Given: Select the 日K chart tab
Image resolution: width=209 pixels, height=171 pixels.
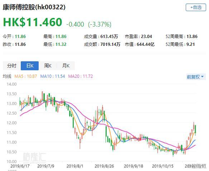Looking at the screenshot, I should 30,66.
